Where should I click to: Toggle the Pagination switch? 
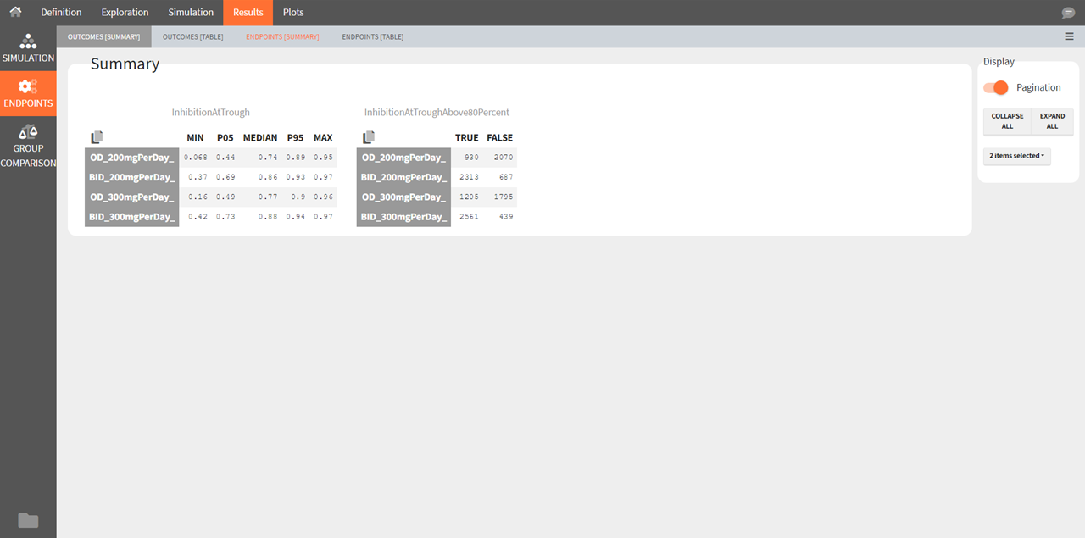(x=996, y=87)
